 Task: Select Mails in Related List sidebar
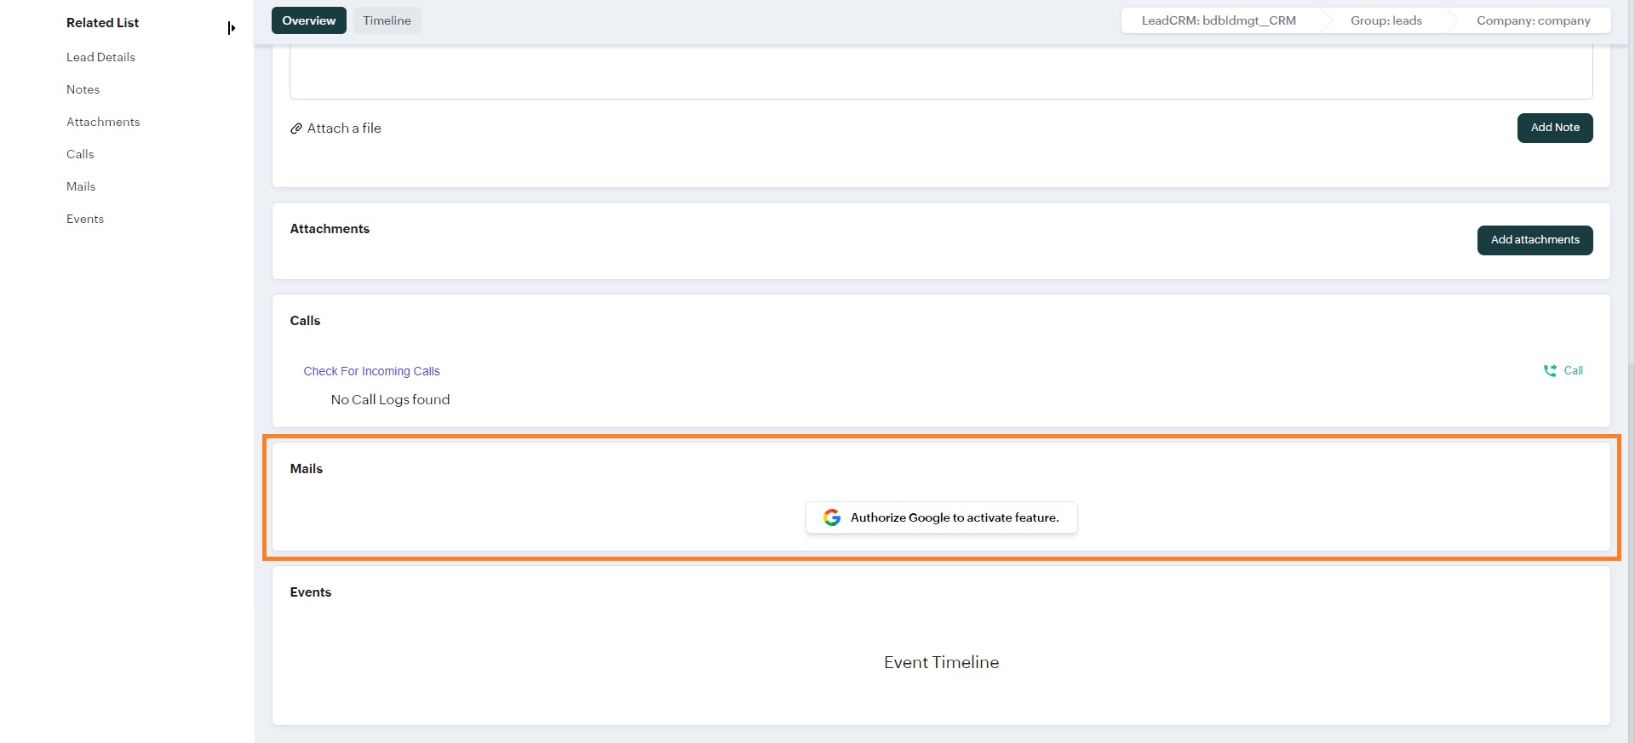(81, 186)
